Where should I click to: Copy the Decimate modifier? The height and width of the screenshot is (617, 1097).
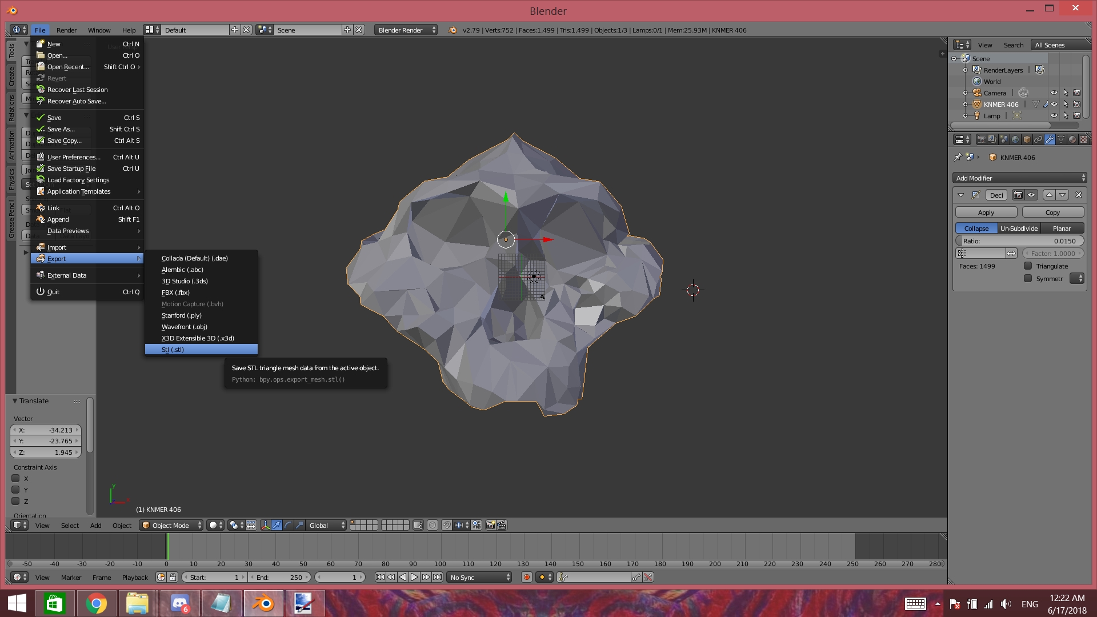tap(1052, 213)
